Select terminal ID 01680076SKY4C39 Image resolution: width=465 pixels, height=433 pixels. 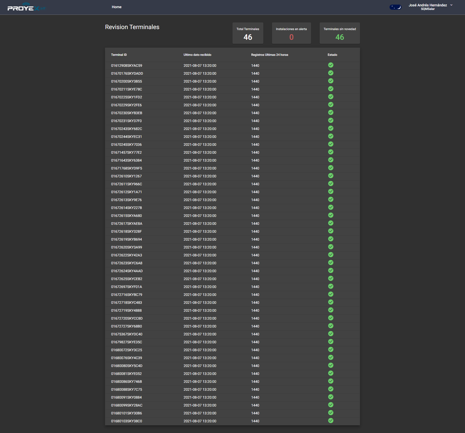126,358
